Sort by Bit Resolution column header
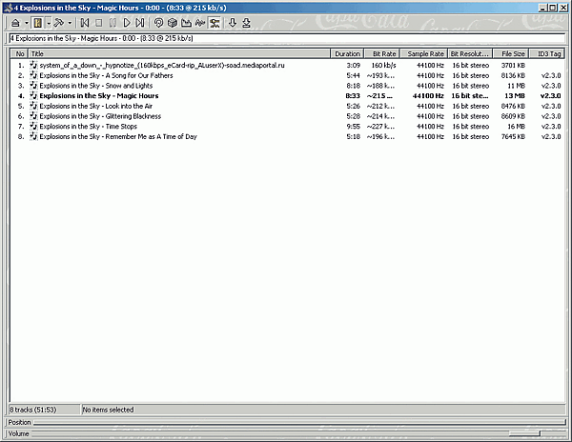 pyautogui.click(x=470, y=53)
